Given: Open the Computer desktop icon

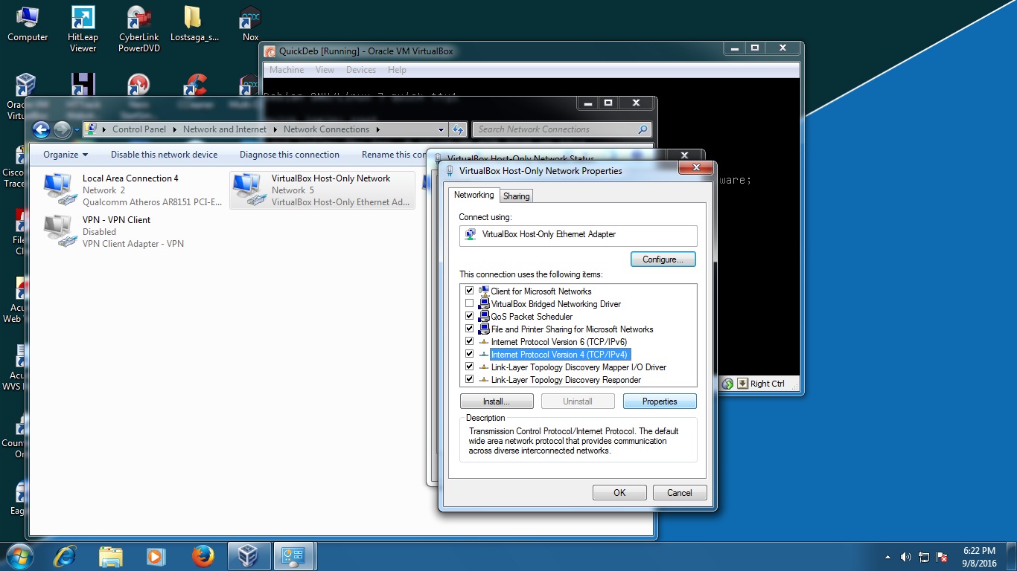Looking at the screenshot, I should [x=28, y=25].
